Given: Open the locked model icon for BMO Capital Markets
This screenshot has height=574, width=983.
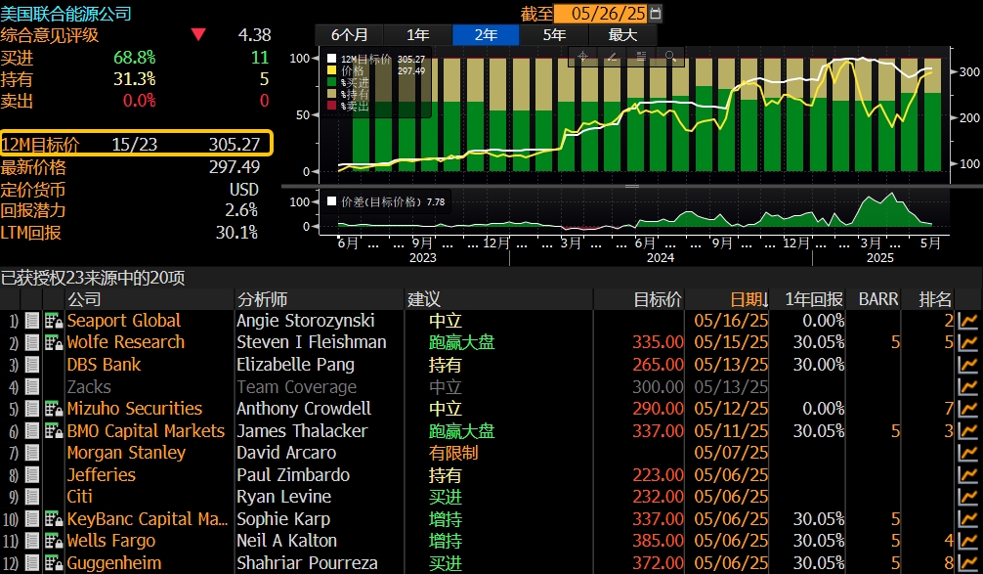Looking at the screenshot, I should pyautogui.click(x=54, y=431).
